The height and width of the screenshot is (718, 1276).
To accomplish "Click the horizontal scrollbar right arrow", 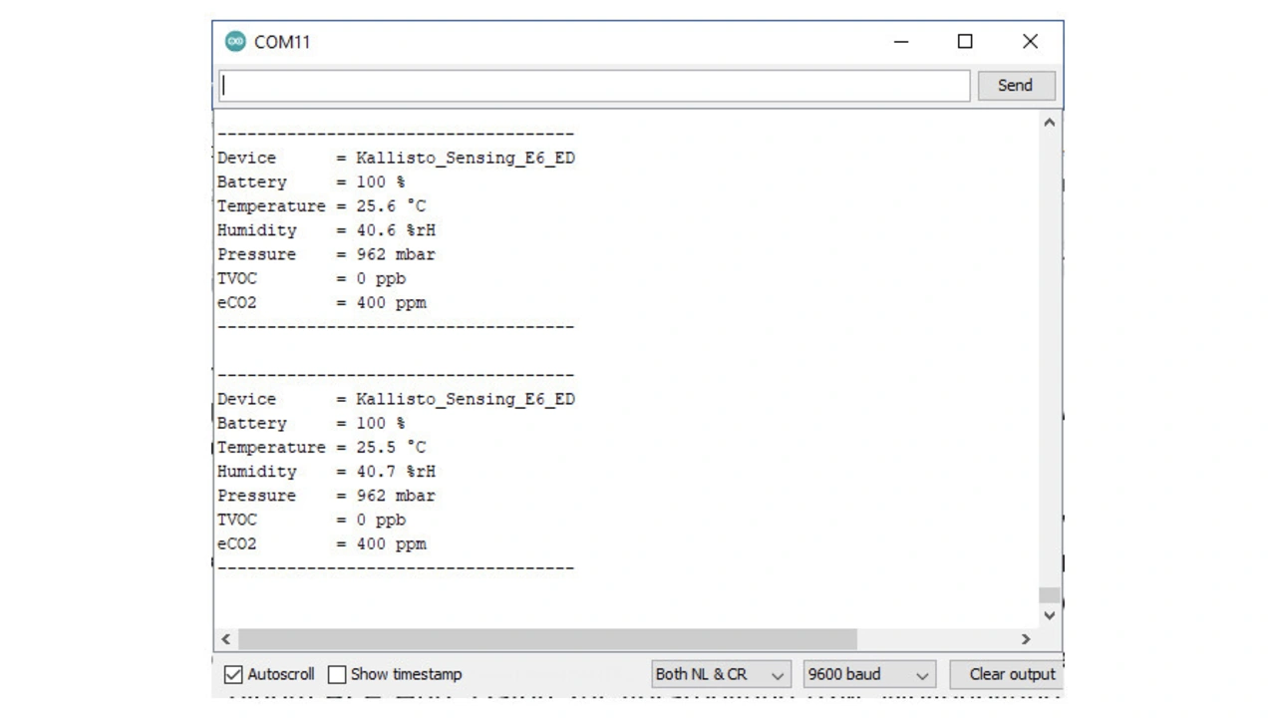I will click(x=1025, y=639).
